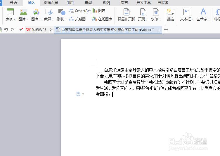Viewport: 220px width, 156px height.
Task: Open the Shapes (形状) dropdown arrow
Action: coord(66,19)
